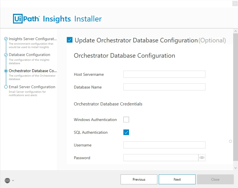Click the 'Host Servername' label
The height and width of the screenshot is (188, 238).
point(89,74)
